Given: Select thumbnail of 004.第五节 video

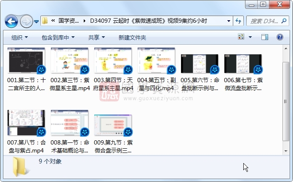Looking at the screenshot, I should click(x=156, y=60).
